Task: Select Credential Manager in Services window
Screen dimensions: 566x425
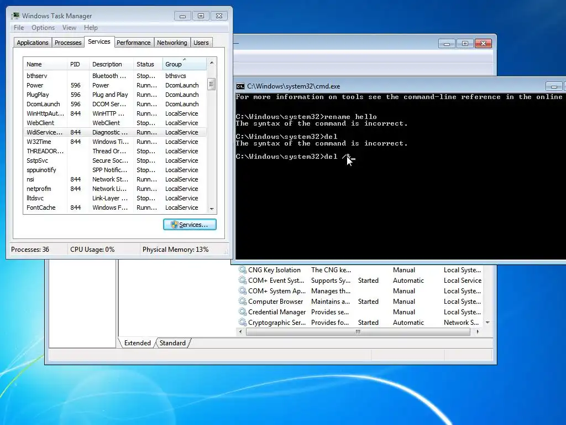Action: (x=277, y=312)
